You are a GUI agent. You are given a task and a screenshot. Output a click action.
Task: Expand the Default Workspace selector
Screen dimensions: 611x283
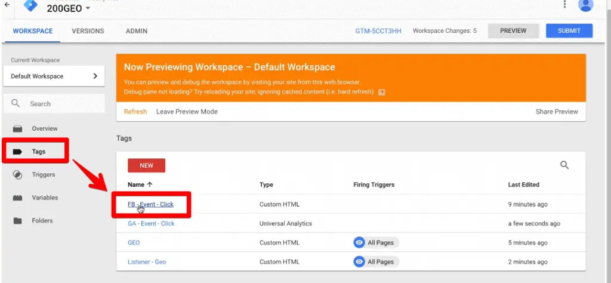coord(54,76)
